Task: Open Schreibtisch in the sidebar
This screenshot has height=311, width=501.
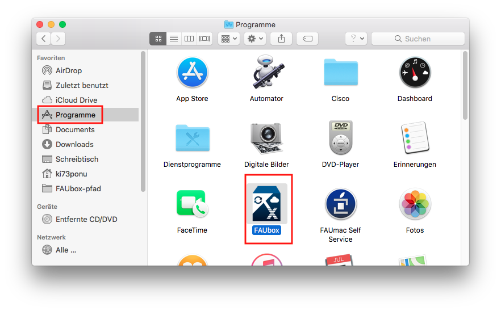Action: click(x=85, y=159)
